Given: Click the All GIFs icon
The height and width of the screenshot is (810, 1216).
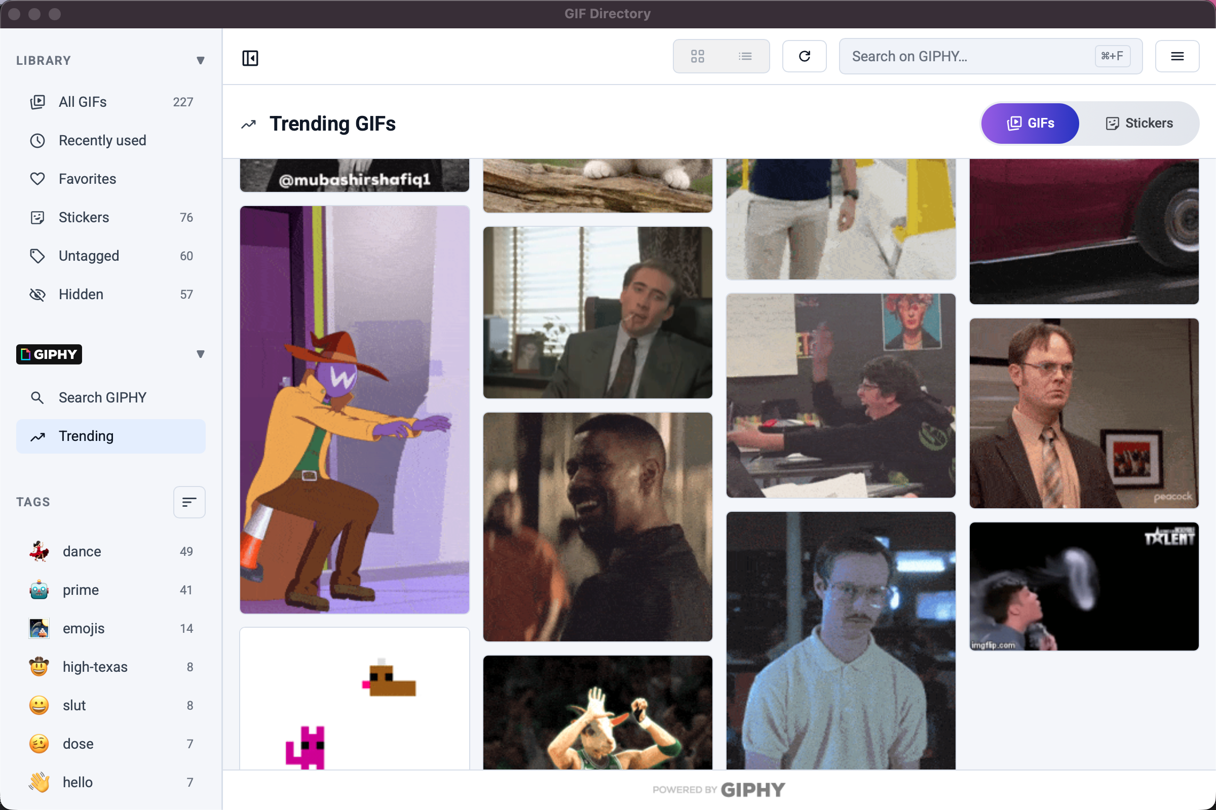Looking at the screenshot, I should [37, 102].
